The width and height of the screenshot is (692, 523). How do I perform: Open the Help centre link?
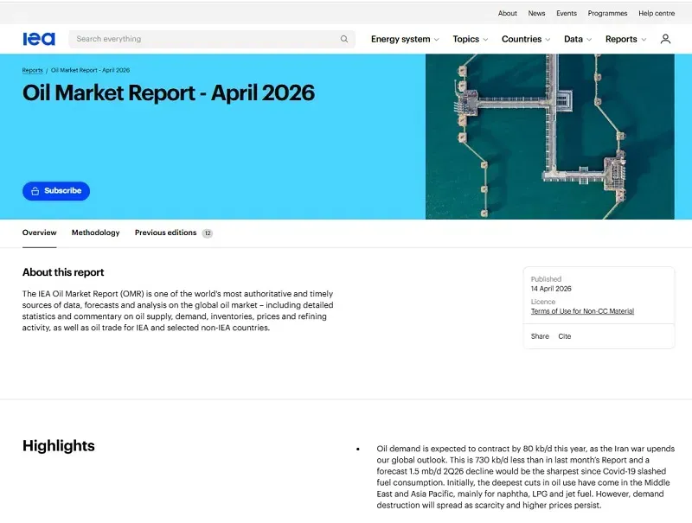(x=657, y=13)
